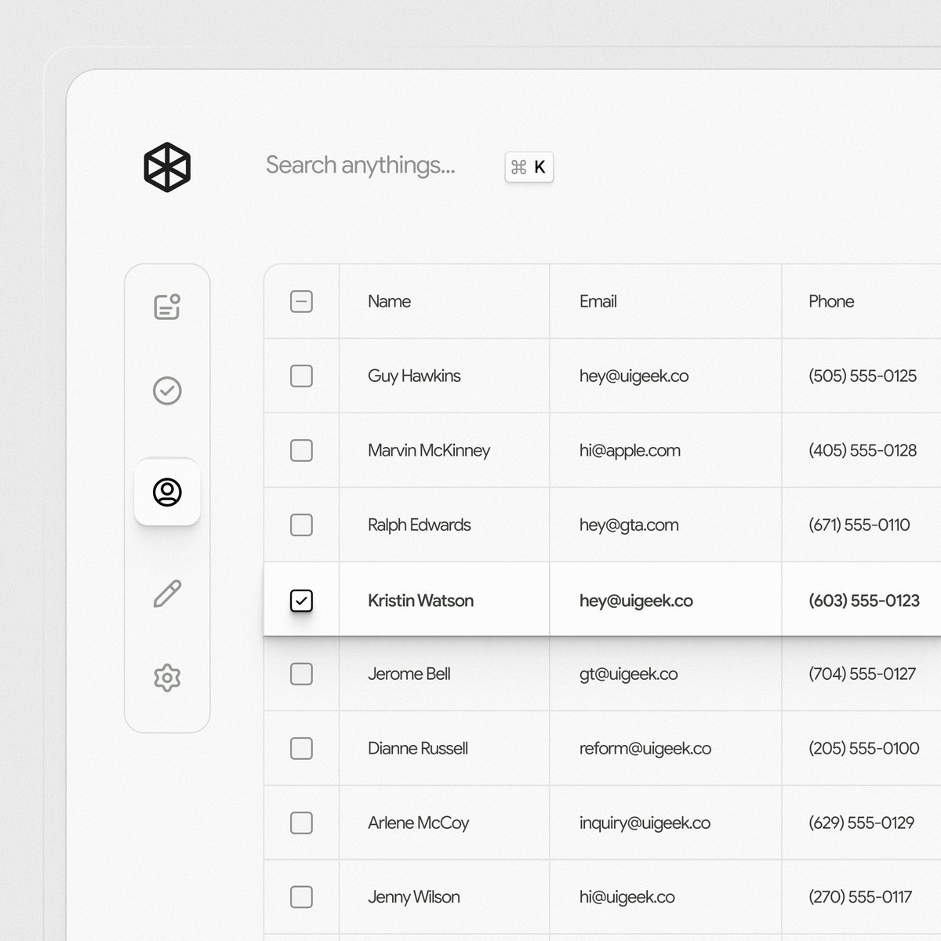The height and width of the screenshot is (941, 941).
Task: Click phone number (205) 555-0100
Action: pos(864,749)
